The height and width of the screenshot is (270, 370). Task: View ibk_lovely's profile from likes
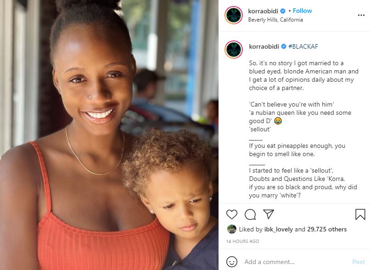tap(279, 230)
